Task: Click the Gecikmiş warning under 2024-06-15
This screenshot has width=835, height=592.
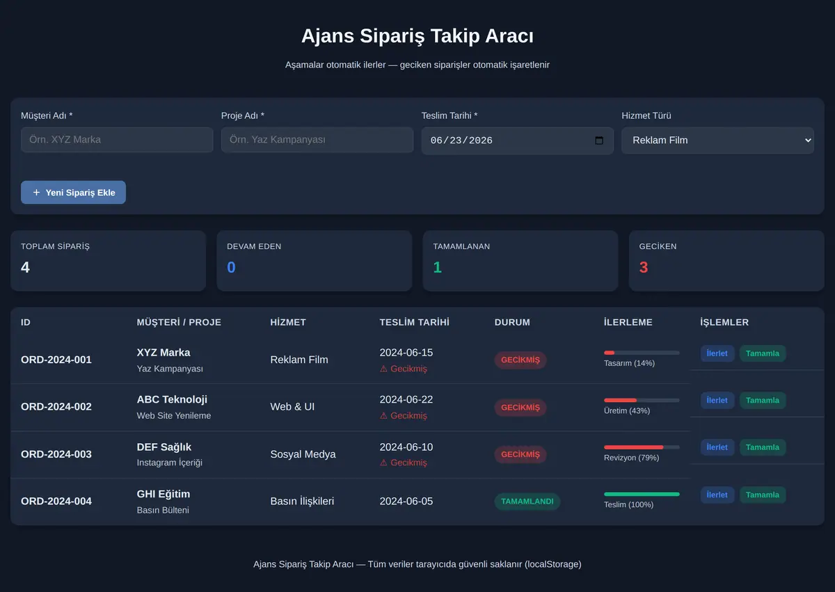Action: tap(404, 369)
